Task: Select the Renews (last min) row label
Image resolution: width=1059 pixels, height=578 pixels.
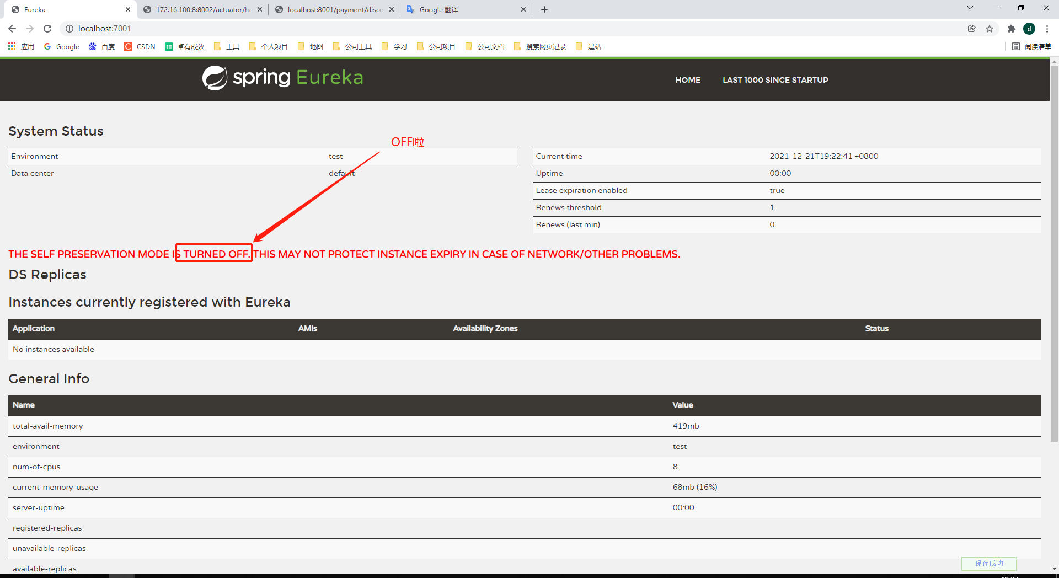Action: [568, 224]
